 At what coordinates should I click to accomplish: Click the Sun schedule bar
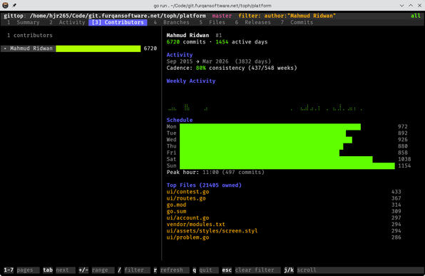pyautogui.click(x=287, y=165)
